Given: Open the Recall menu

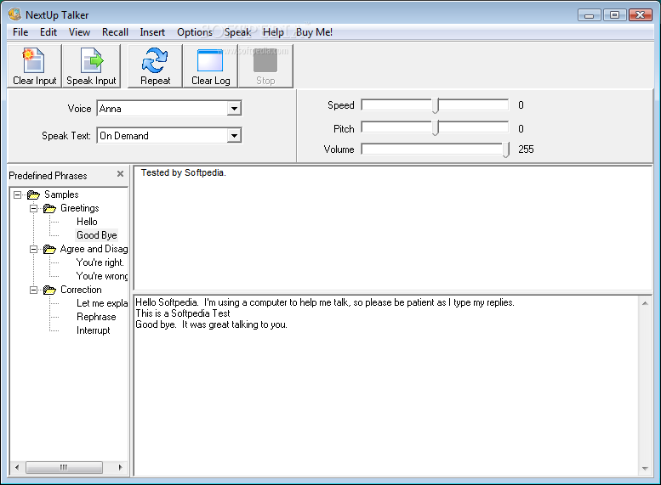Looking at the screenshot, I should (x=115, y=32).
